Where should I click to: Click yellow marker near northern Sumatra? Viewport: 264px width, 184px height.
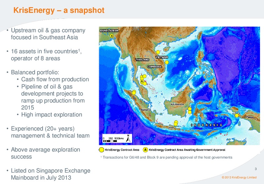pyautogui.click(x=134, y=92)
